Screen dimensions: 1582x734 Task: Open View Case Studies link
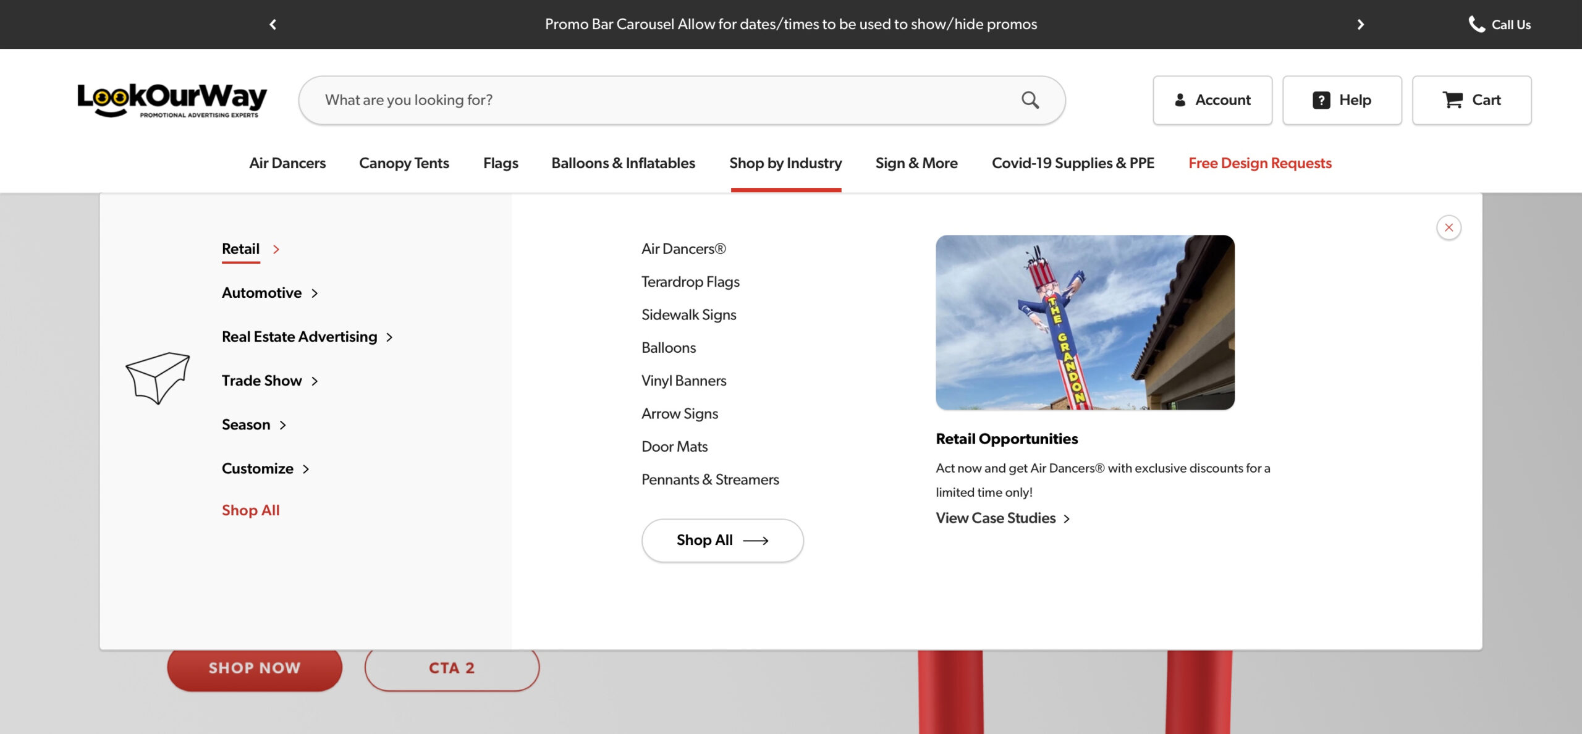tap(1002, 518)
